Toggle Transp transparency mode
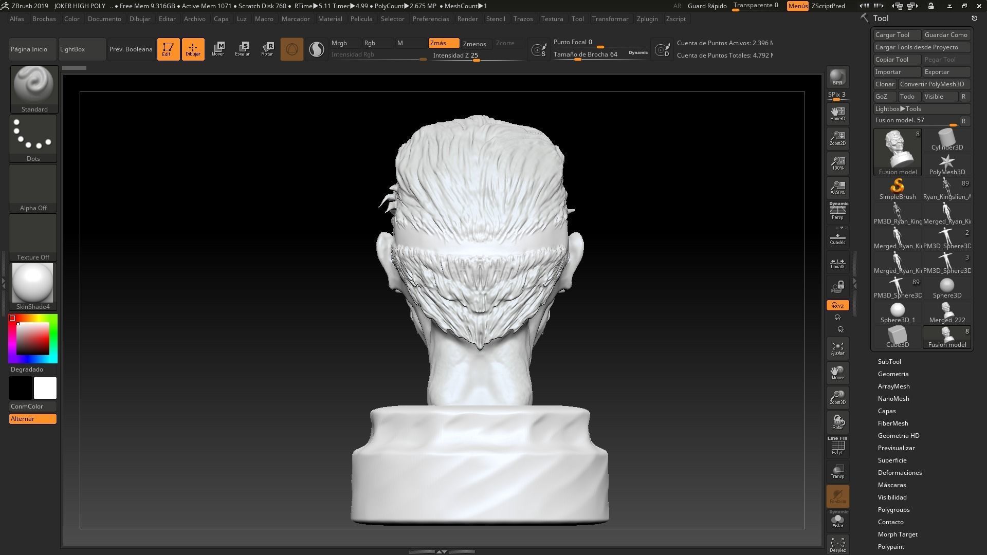The width and height of the screenshot is (987, 555). [837, 471]
